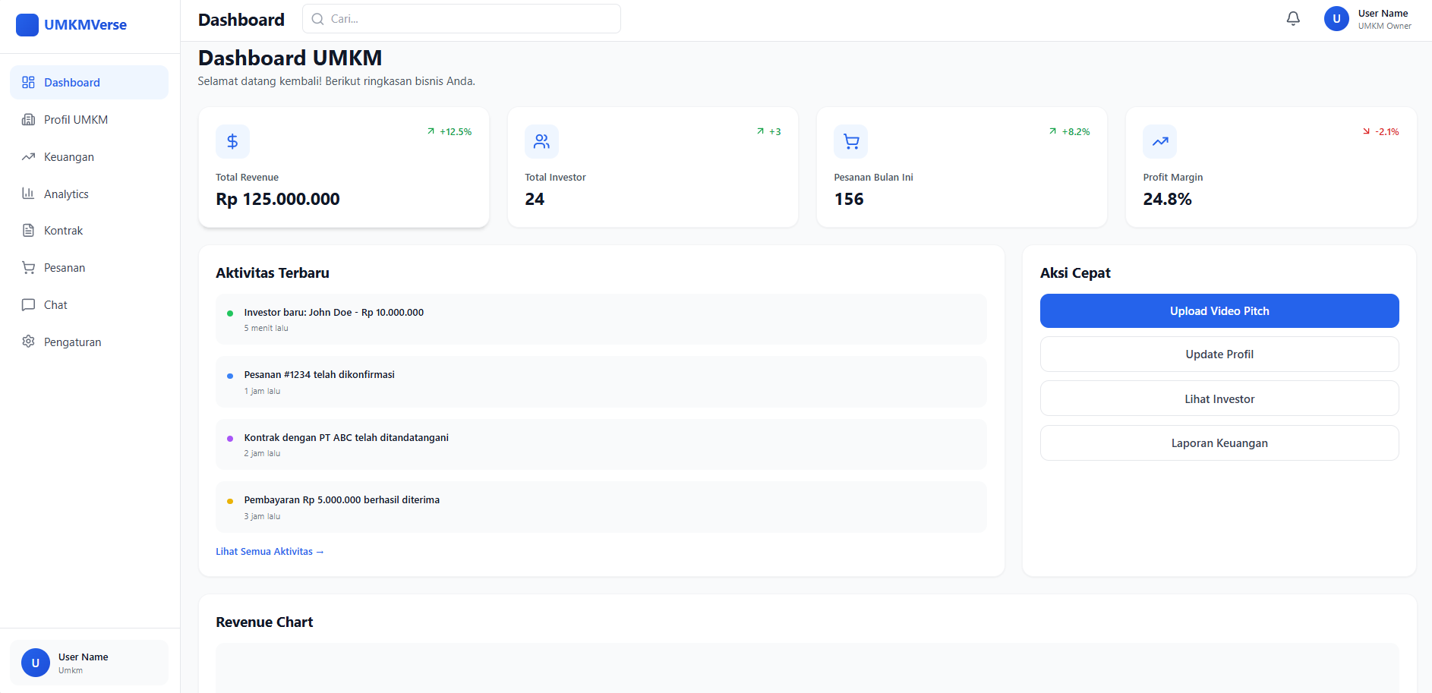
Task: Click the Lihat Investor button
Action: 1219,398
